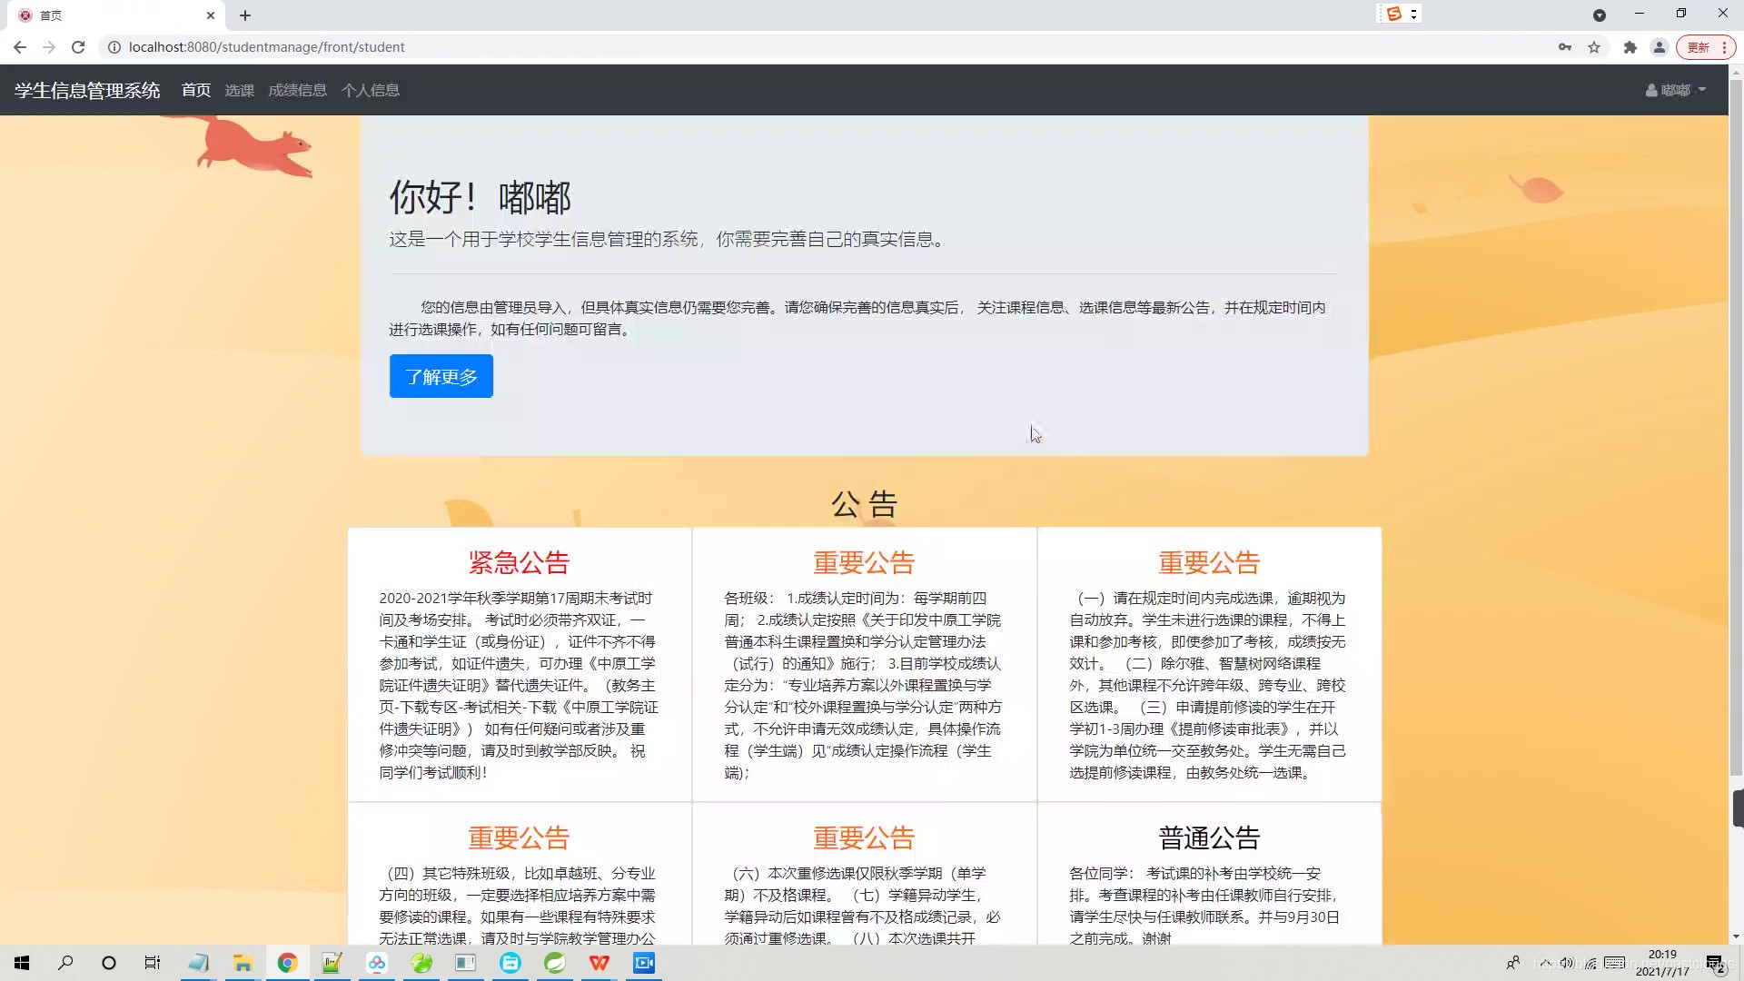
Task: Click the volume icon in the system tray
Action: pyautogui.click(x=1568, y=962)
